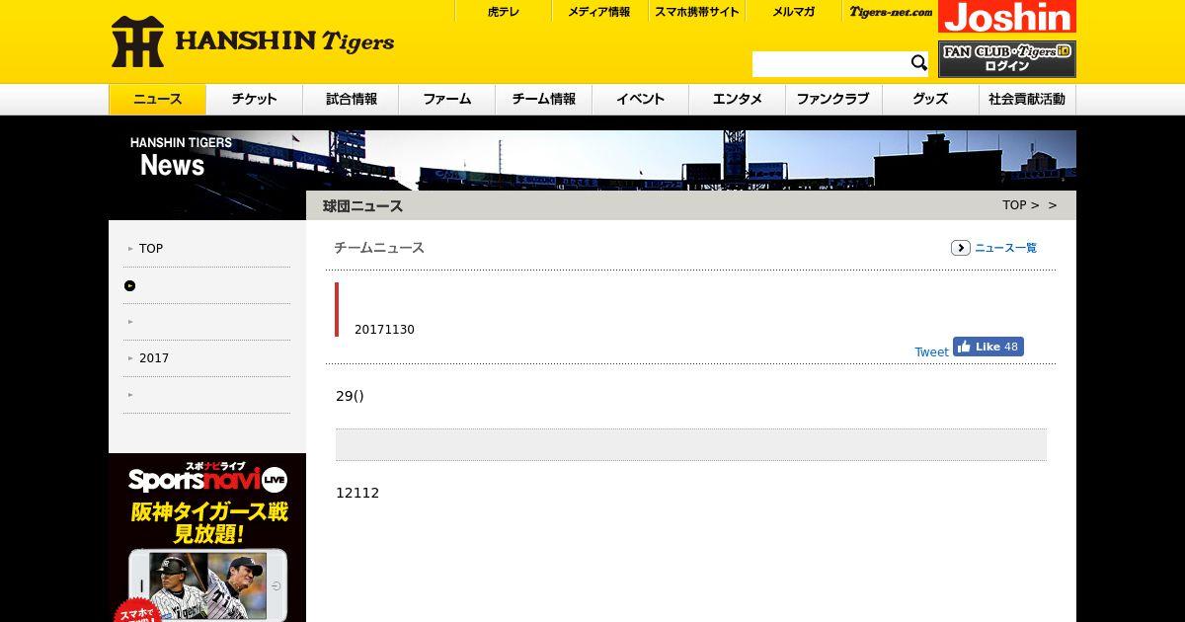
Task: Open the チケット navigation tab
Action: pyautogui.click(x=255, y=100)
